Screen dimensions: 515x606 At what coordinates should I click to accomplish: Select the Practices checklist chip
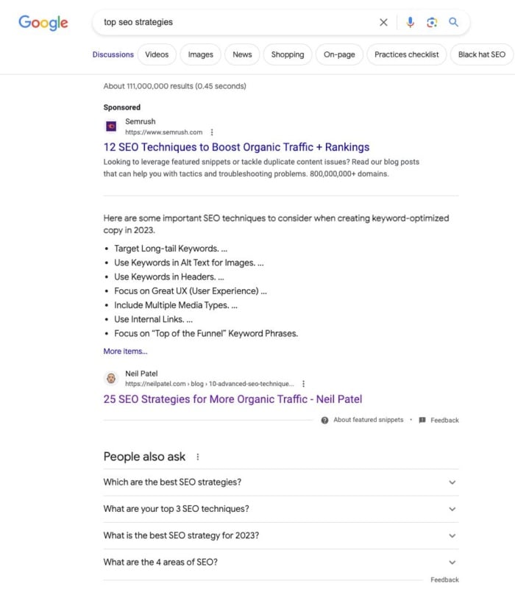406,54
